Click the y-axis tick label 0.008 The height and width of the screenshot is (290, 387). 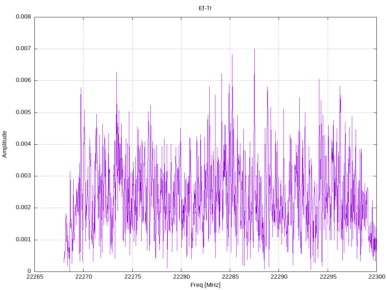pyautogui.click(x=23, y=17)
